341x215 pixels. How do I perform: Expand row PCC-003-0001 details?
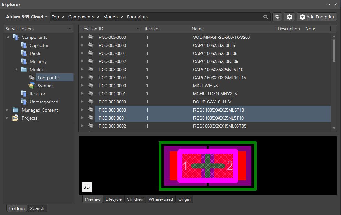click(82, 53)
